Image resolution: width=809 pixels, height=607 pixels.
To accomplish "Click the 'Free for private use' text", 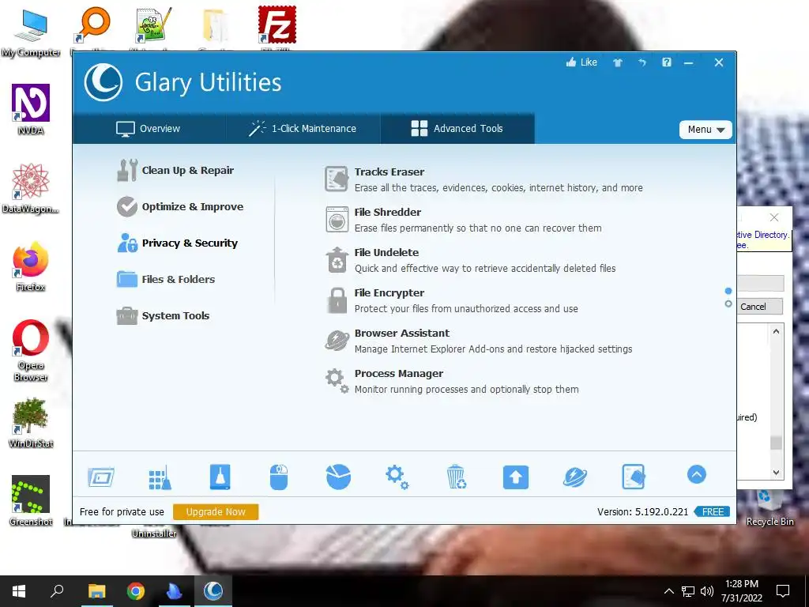I will 122,511.
